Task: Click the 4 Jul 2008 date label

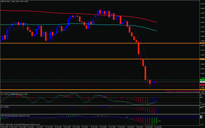Action: (x=85, y=127)
